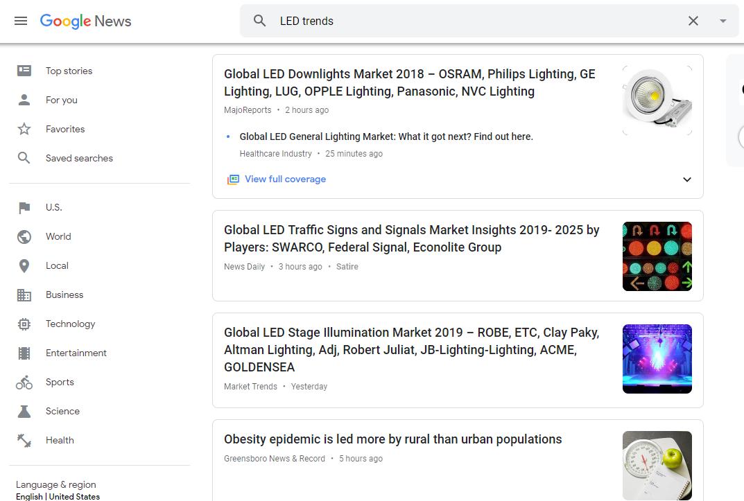This screenshot has height=501, width=744.
Task: Click the full coverage icon beside View full coverage
Action: click(233, 179)
